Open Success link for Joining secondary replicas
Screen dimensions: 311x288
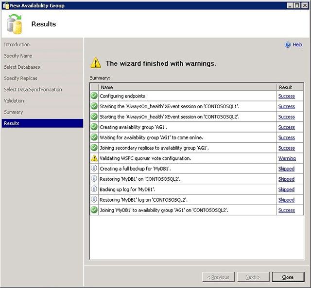tap(287, 148)
